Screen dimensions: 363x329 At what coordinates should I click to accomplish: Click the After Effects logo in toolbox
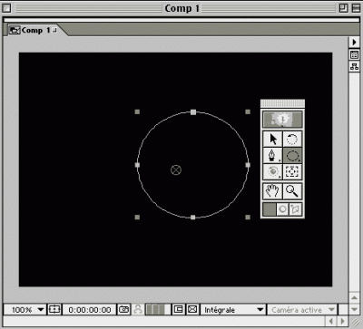point(282,120)
